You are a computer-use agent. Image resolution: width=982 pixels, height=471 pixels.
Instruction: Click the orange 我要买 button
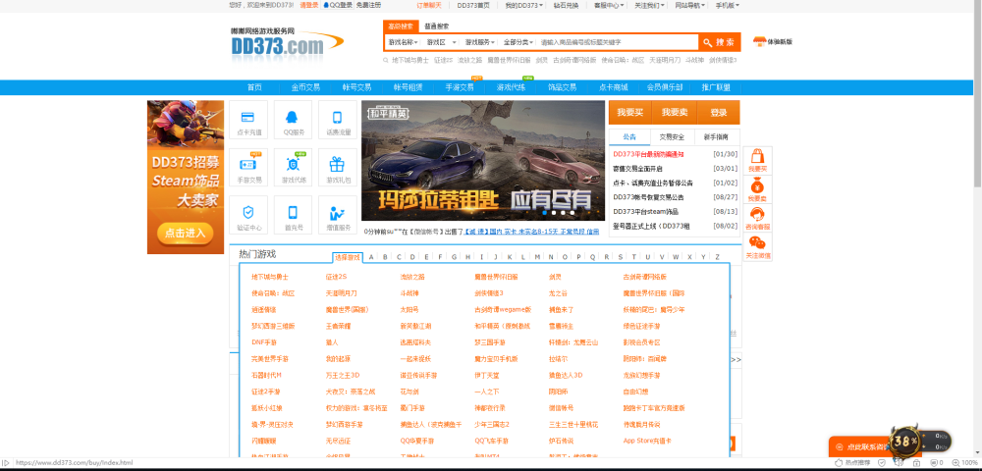(x=630, y=113)
